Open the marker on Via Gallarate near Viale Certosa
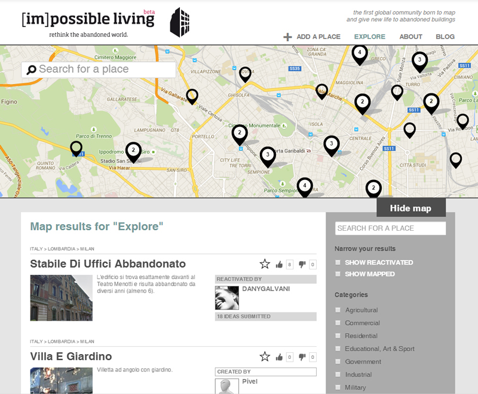The image size is (478, 394). [192, 97]
